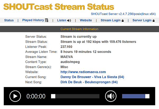The width and height of the screenshot is (159, 109).
Task: Select the content type audio/mpeg
Action: click(x=70, y=62)
